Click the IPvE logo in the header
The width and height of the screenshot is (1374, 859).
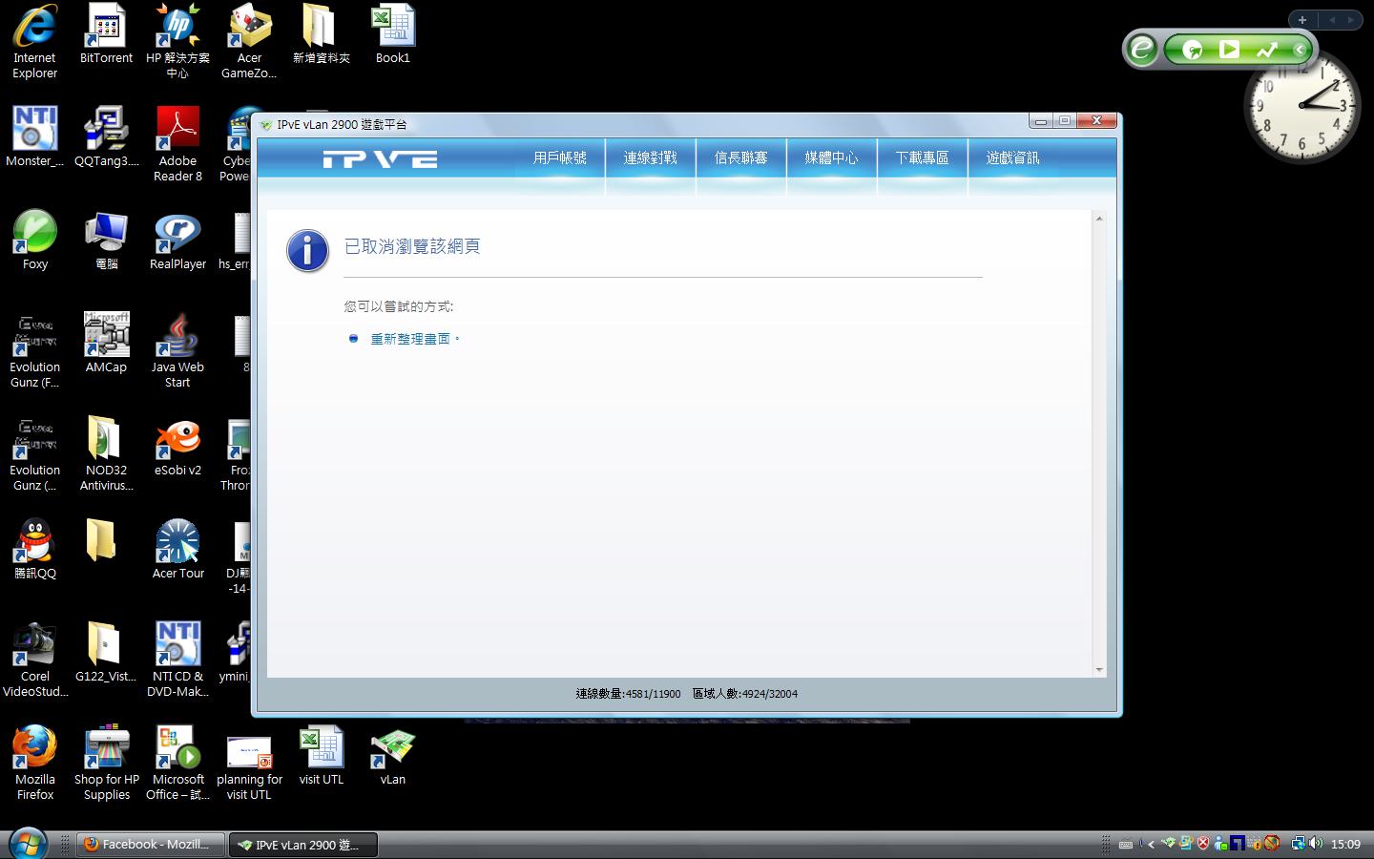click(x=380, y=158)
